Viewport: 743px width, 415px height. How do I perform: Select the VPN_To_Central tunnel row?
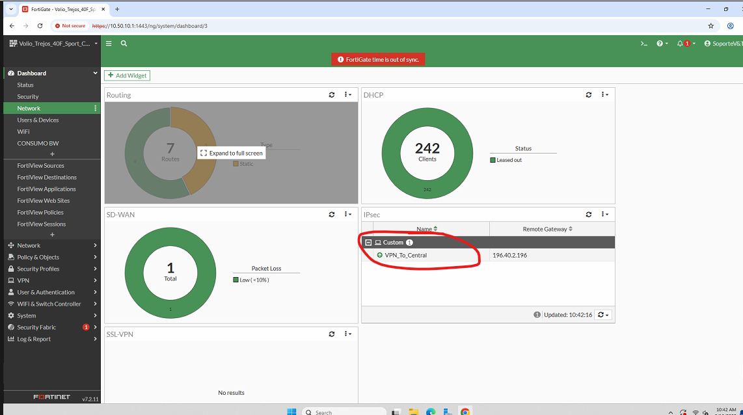click(x=488, y=255)
